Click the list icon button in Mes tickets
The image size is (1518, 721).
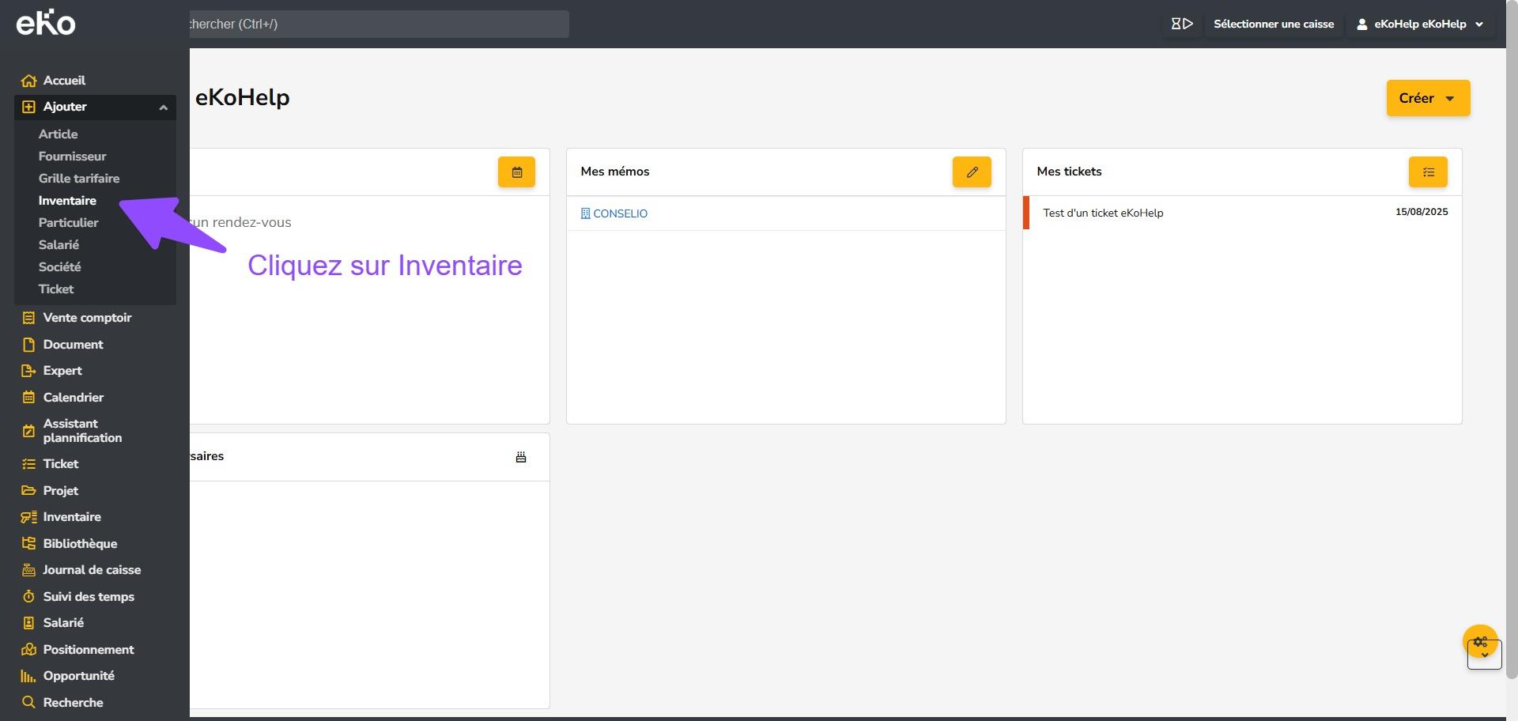[x=1428, y=172]
